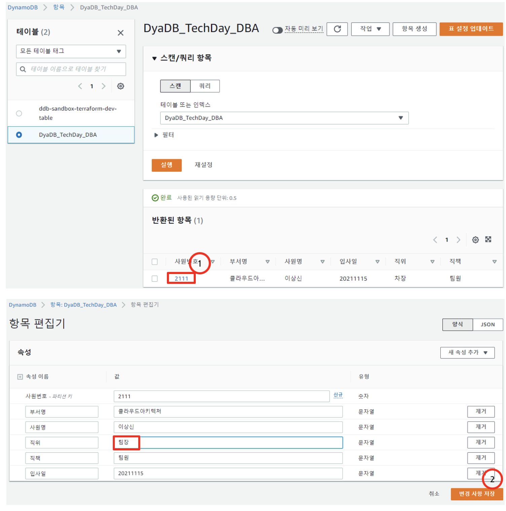Screen dimensions: 506x511
Task: Click the 입사일 value field 20211115
Action: click(228, 474)
